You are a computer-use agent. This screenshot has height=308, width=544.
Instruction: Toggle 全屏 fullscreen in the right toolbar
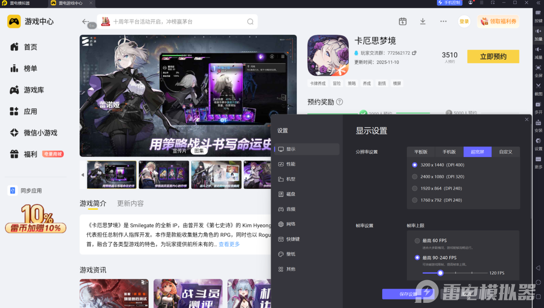click(x=538, y=71)
